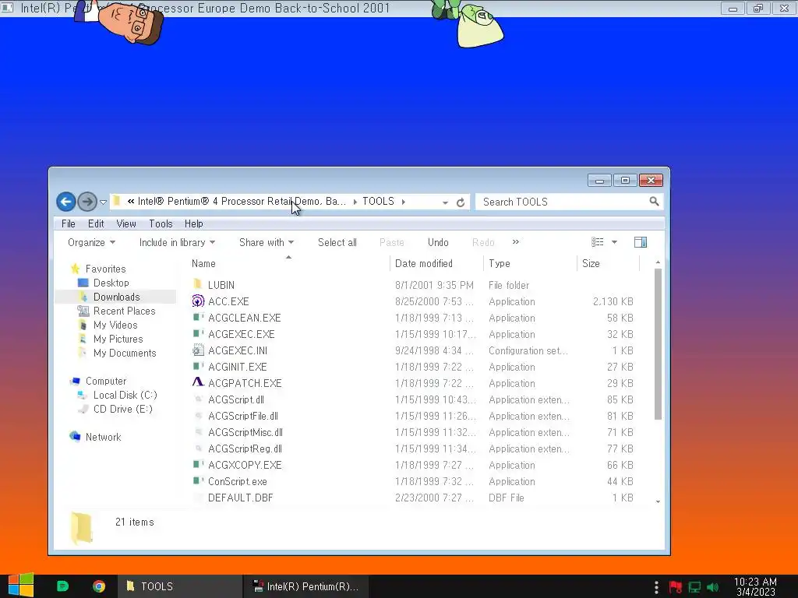Open the File menu
798x598 pixels.
69,223
